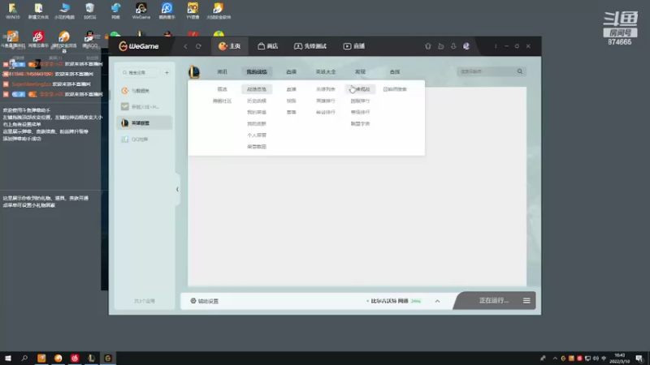The image size is (650, 365).
Task: Click the game library search field in sidebar
Action: coord(141,72)
